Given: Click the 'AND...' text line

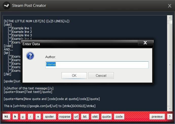Looking at the screenshot, I should (8, 49).
